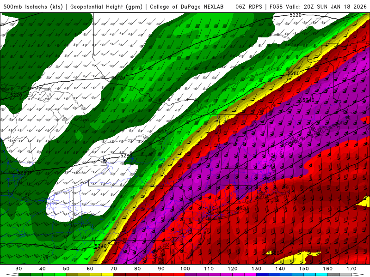Click the '60' value on the color bar scale
Viewport: 370px width, 277px height.
pos(90,269)
